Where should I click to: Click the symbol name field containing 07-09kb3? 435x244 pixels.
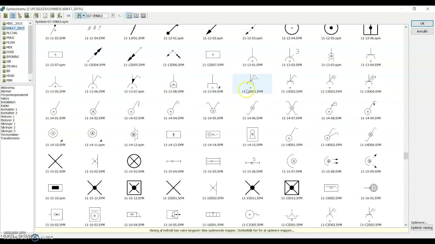coord(97,16)
